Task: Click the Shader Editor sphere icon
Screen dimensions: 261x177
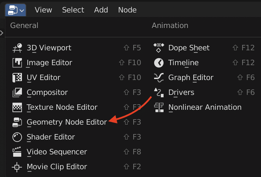Action: click(x=17, y=137)
